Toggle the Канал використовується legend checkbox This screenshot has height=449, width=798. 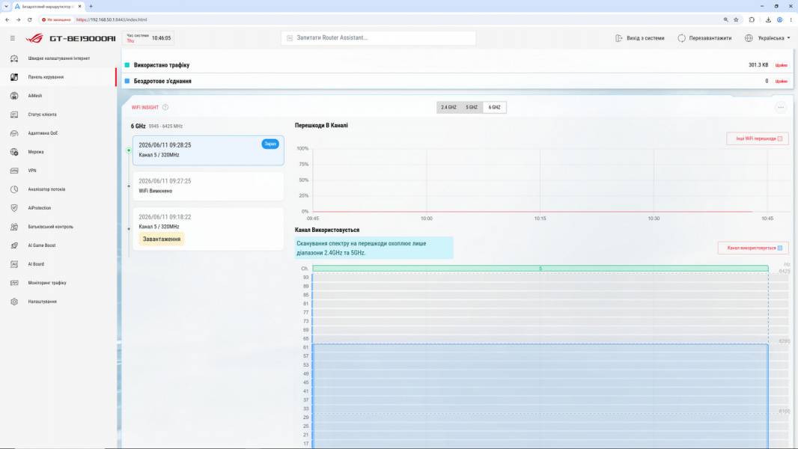(780, 248)
